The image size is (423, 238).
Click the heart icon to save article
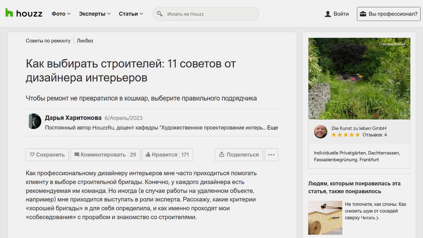pos(32,154)
